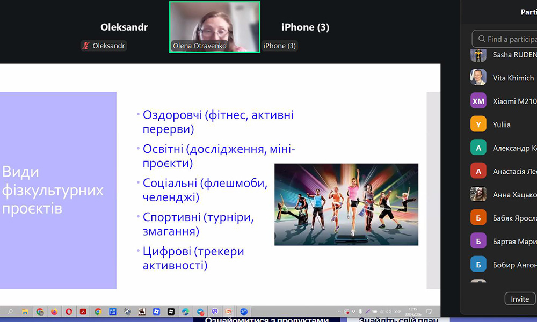Select the Александр participant row
537x322 pixels.
click(x=504, y=148)
